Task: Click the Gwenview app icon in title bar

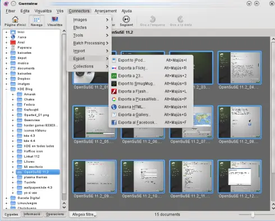Action: pyautogui.click(x=6, y=3)
